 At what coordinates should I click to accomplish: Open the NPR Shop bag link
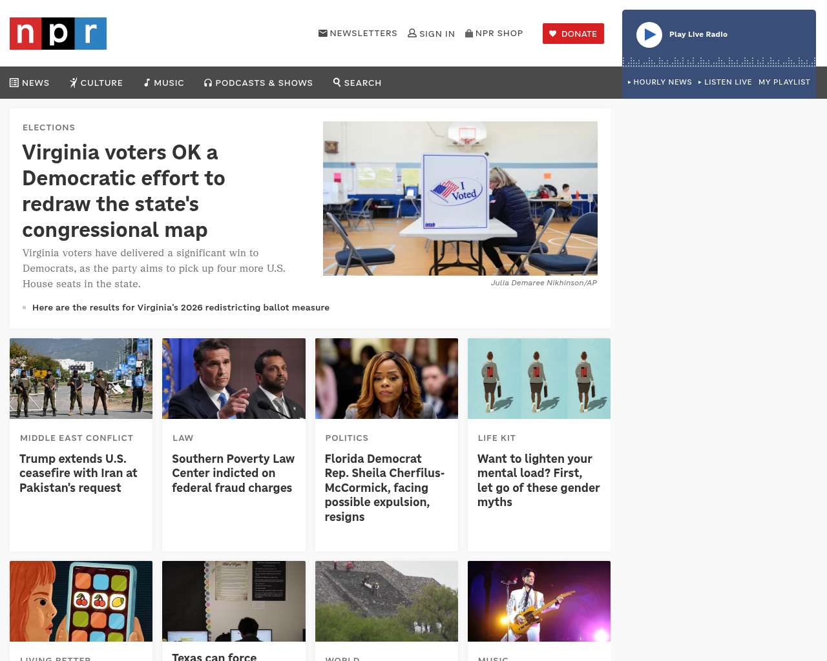coord(494,33)
